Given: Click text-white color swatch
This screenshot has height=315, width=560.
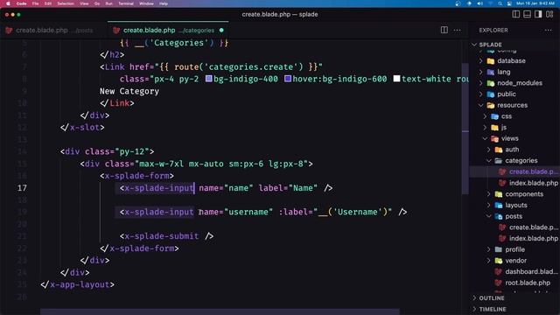Looking at the screenshot, I should (x=396, y=79).
